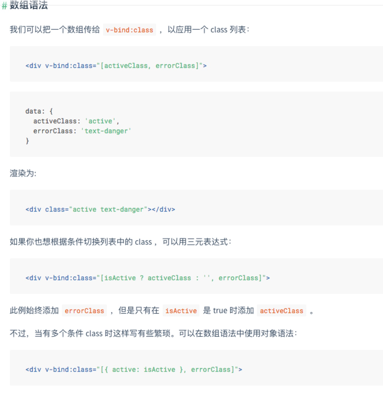Click the 数组语法 heading text
This screenshot has width=383, height=402.
[29, 5]
